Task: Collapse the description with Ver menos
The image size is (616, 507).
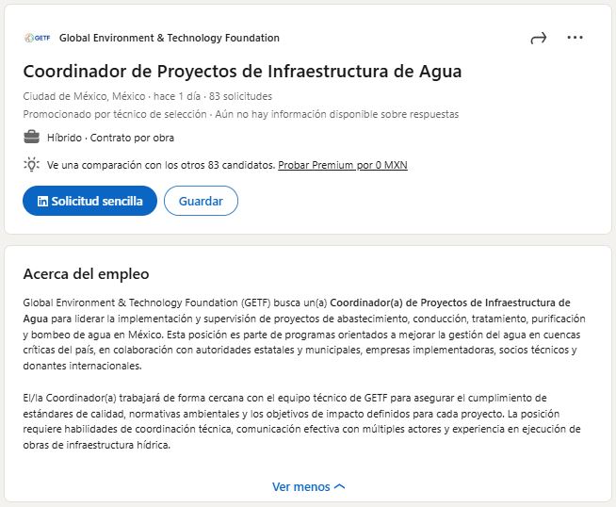Action: 300,486
